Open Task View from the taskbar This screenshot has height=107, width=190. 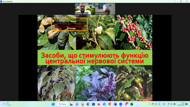click(x=72, y=104)
